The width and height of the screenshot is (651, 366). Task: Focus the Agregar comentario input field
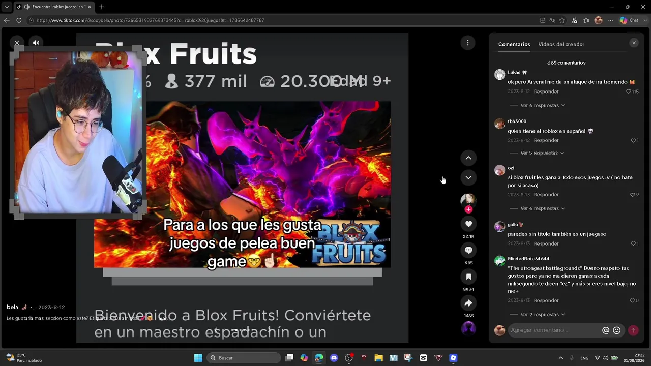click(555, 330)
